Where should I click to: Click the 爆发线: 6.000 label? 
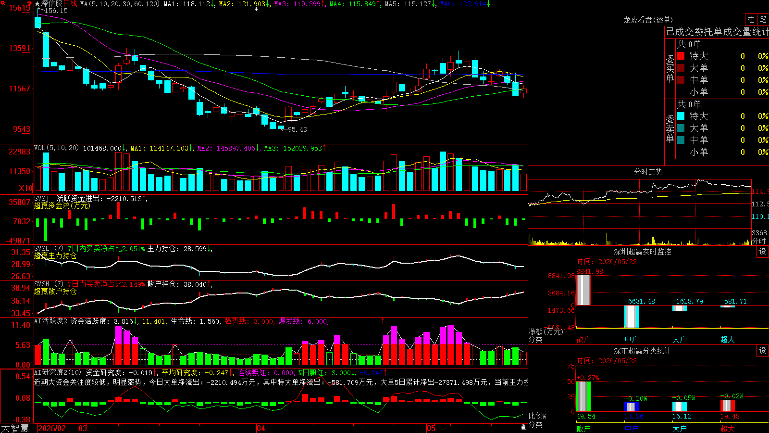click(x=303, y=321)
